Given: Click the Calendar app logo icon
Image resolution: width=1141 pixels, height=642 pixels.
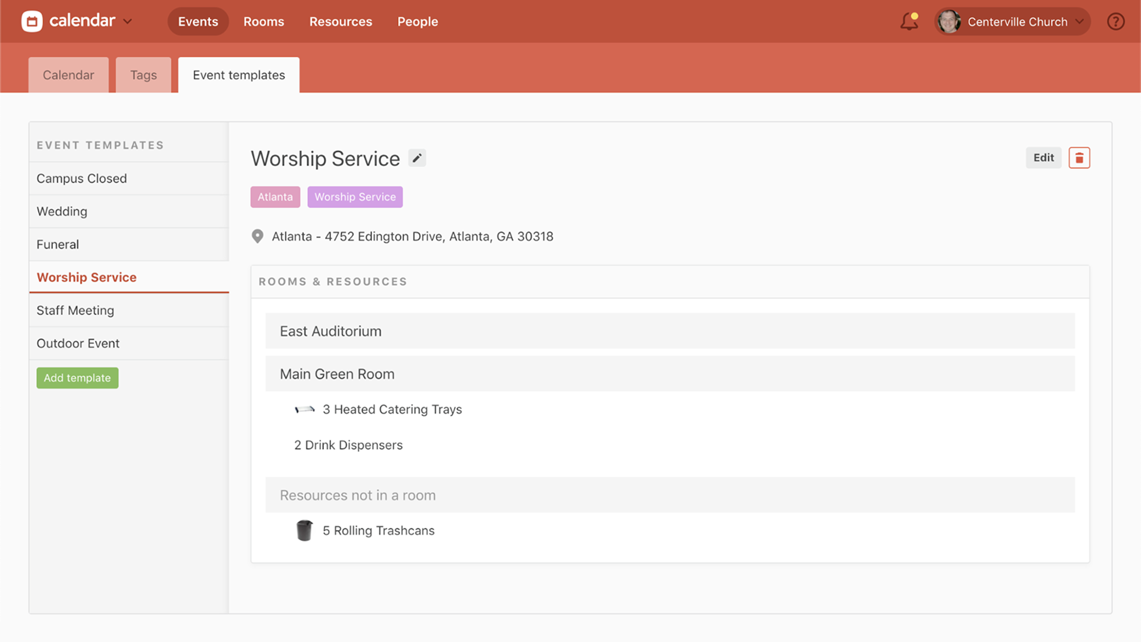Looking at the screenshot, I should tap(33, 21).
